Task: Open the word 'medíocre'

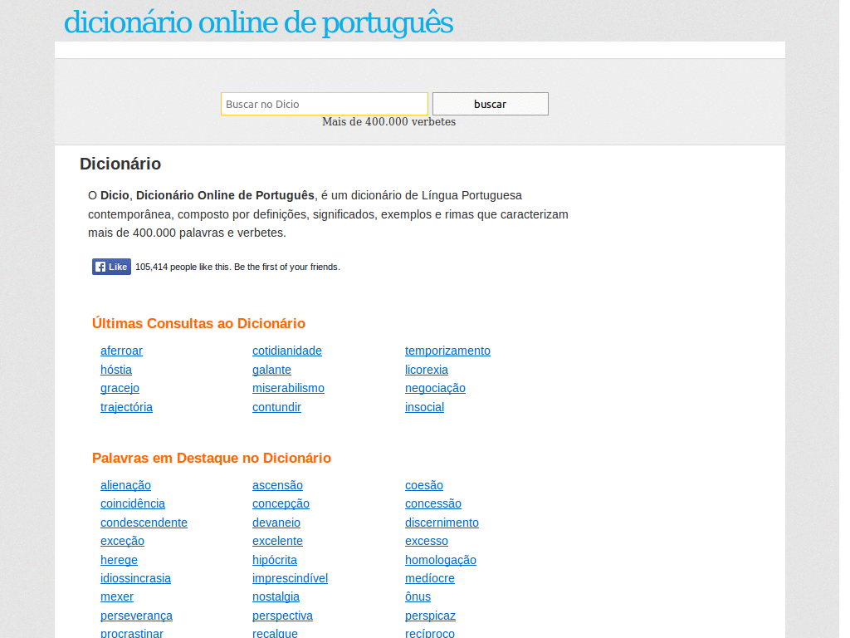Action: 430,578
